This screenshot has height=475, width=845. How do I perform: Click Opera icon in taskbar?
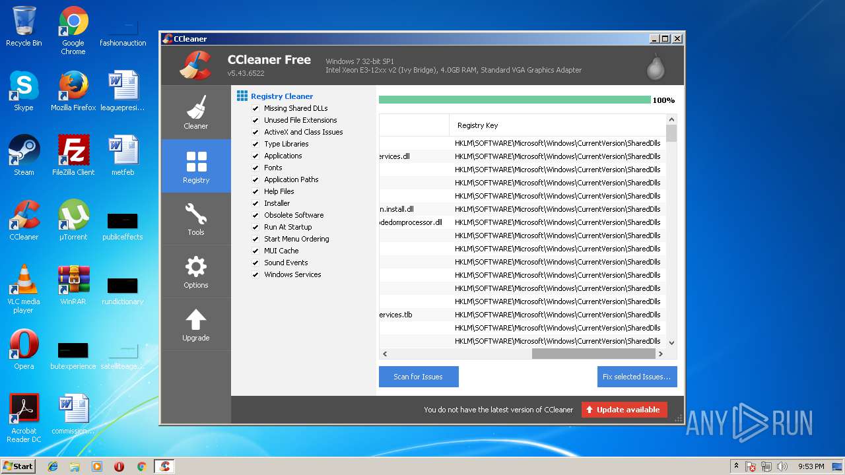click(119, 466)
